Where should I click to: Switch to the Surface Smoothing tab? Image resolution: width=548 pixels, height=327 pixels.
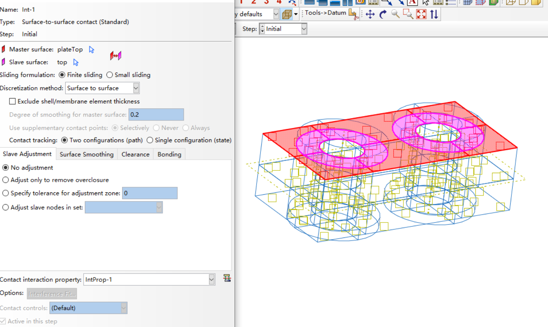point(86,154)
